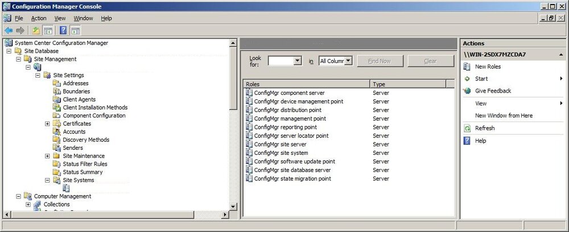Viewport: 569px width, 232px height.
Task: Click the Find Now button
Action: (380, 61)
